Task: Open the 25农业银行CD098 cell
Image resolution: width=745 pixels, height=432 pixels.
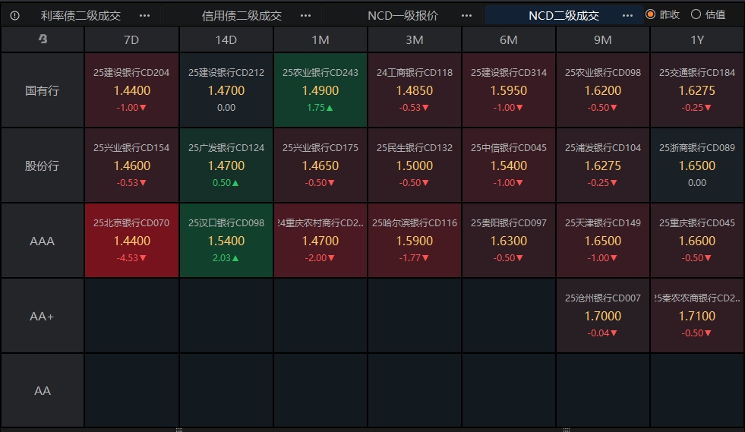Action: tap(602, 90)
